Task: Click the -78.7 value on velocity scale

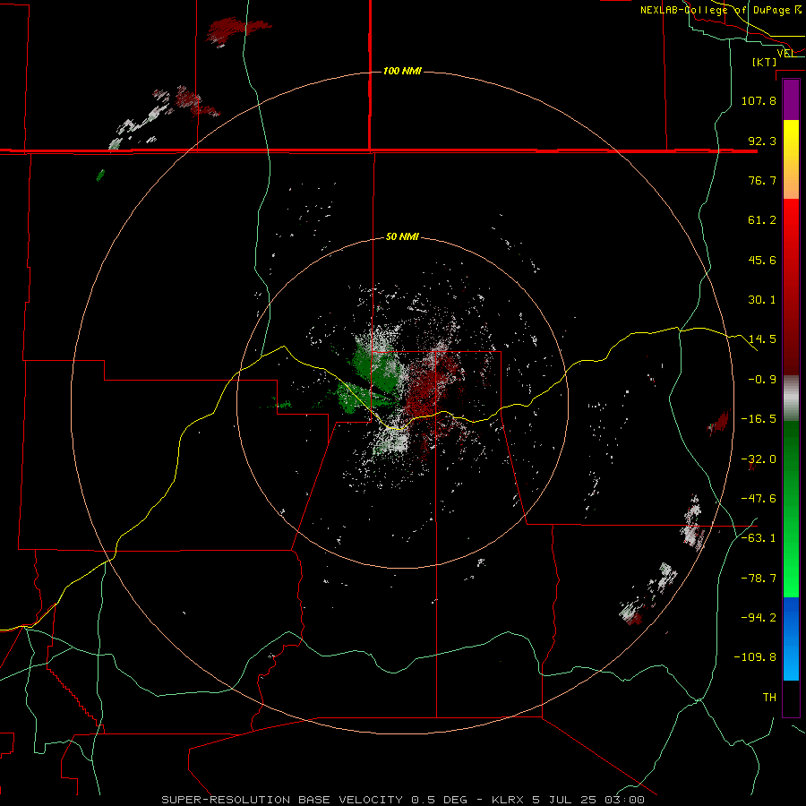Action: (x=759, y=579)
